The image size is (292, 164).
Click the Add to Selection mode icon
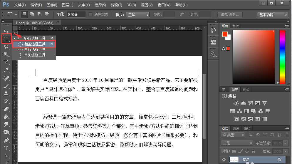point(32,14)
